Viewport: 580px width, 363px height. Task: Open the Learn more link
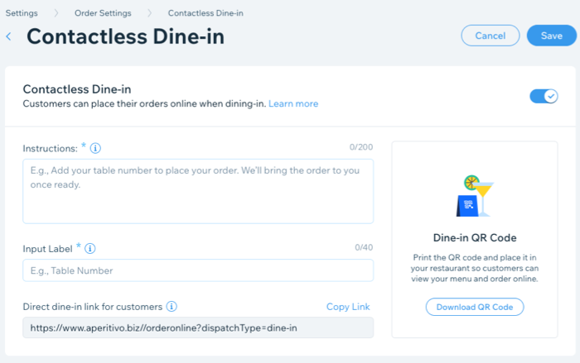pyautogui.click(x=293, y=104)
